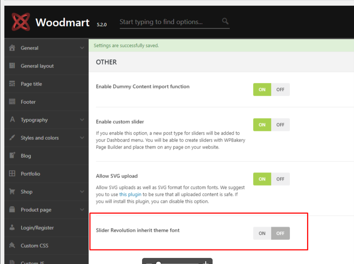Expand the Typography section chevron
Viewport: 354px width, 264px height.
82,120
